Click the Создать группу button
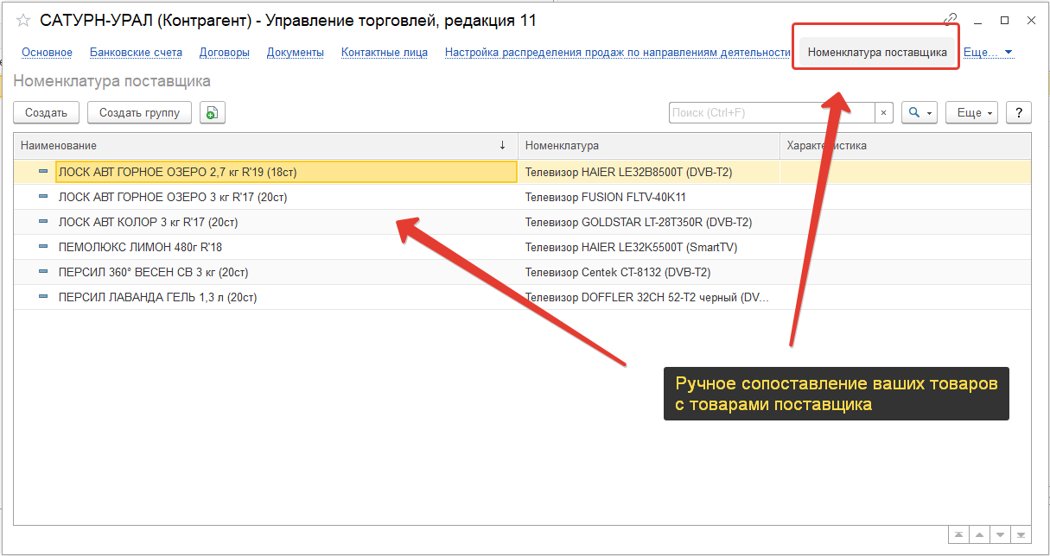Image resolution: width=1050 pixels, height=556 pixels. click(x=139, y=112)
